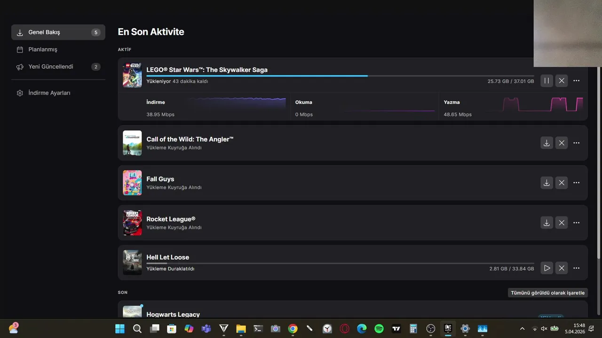Open Google Chrome from the taskbar
602x338 pixels.
pos(293,329)
